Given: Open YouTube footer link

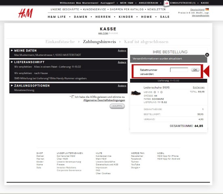Looking at the screenshot, I should (135, 164).
